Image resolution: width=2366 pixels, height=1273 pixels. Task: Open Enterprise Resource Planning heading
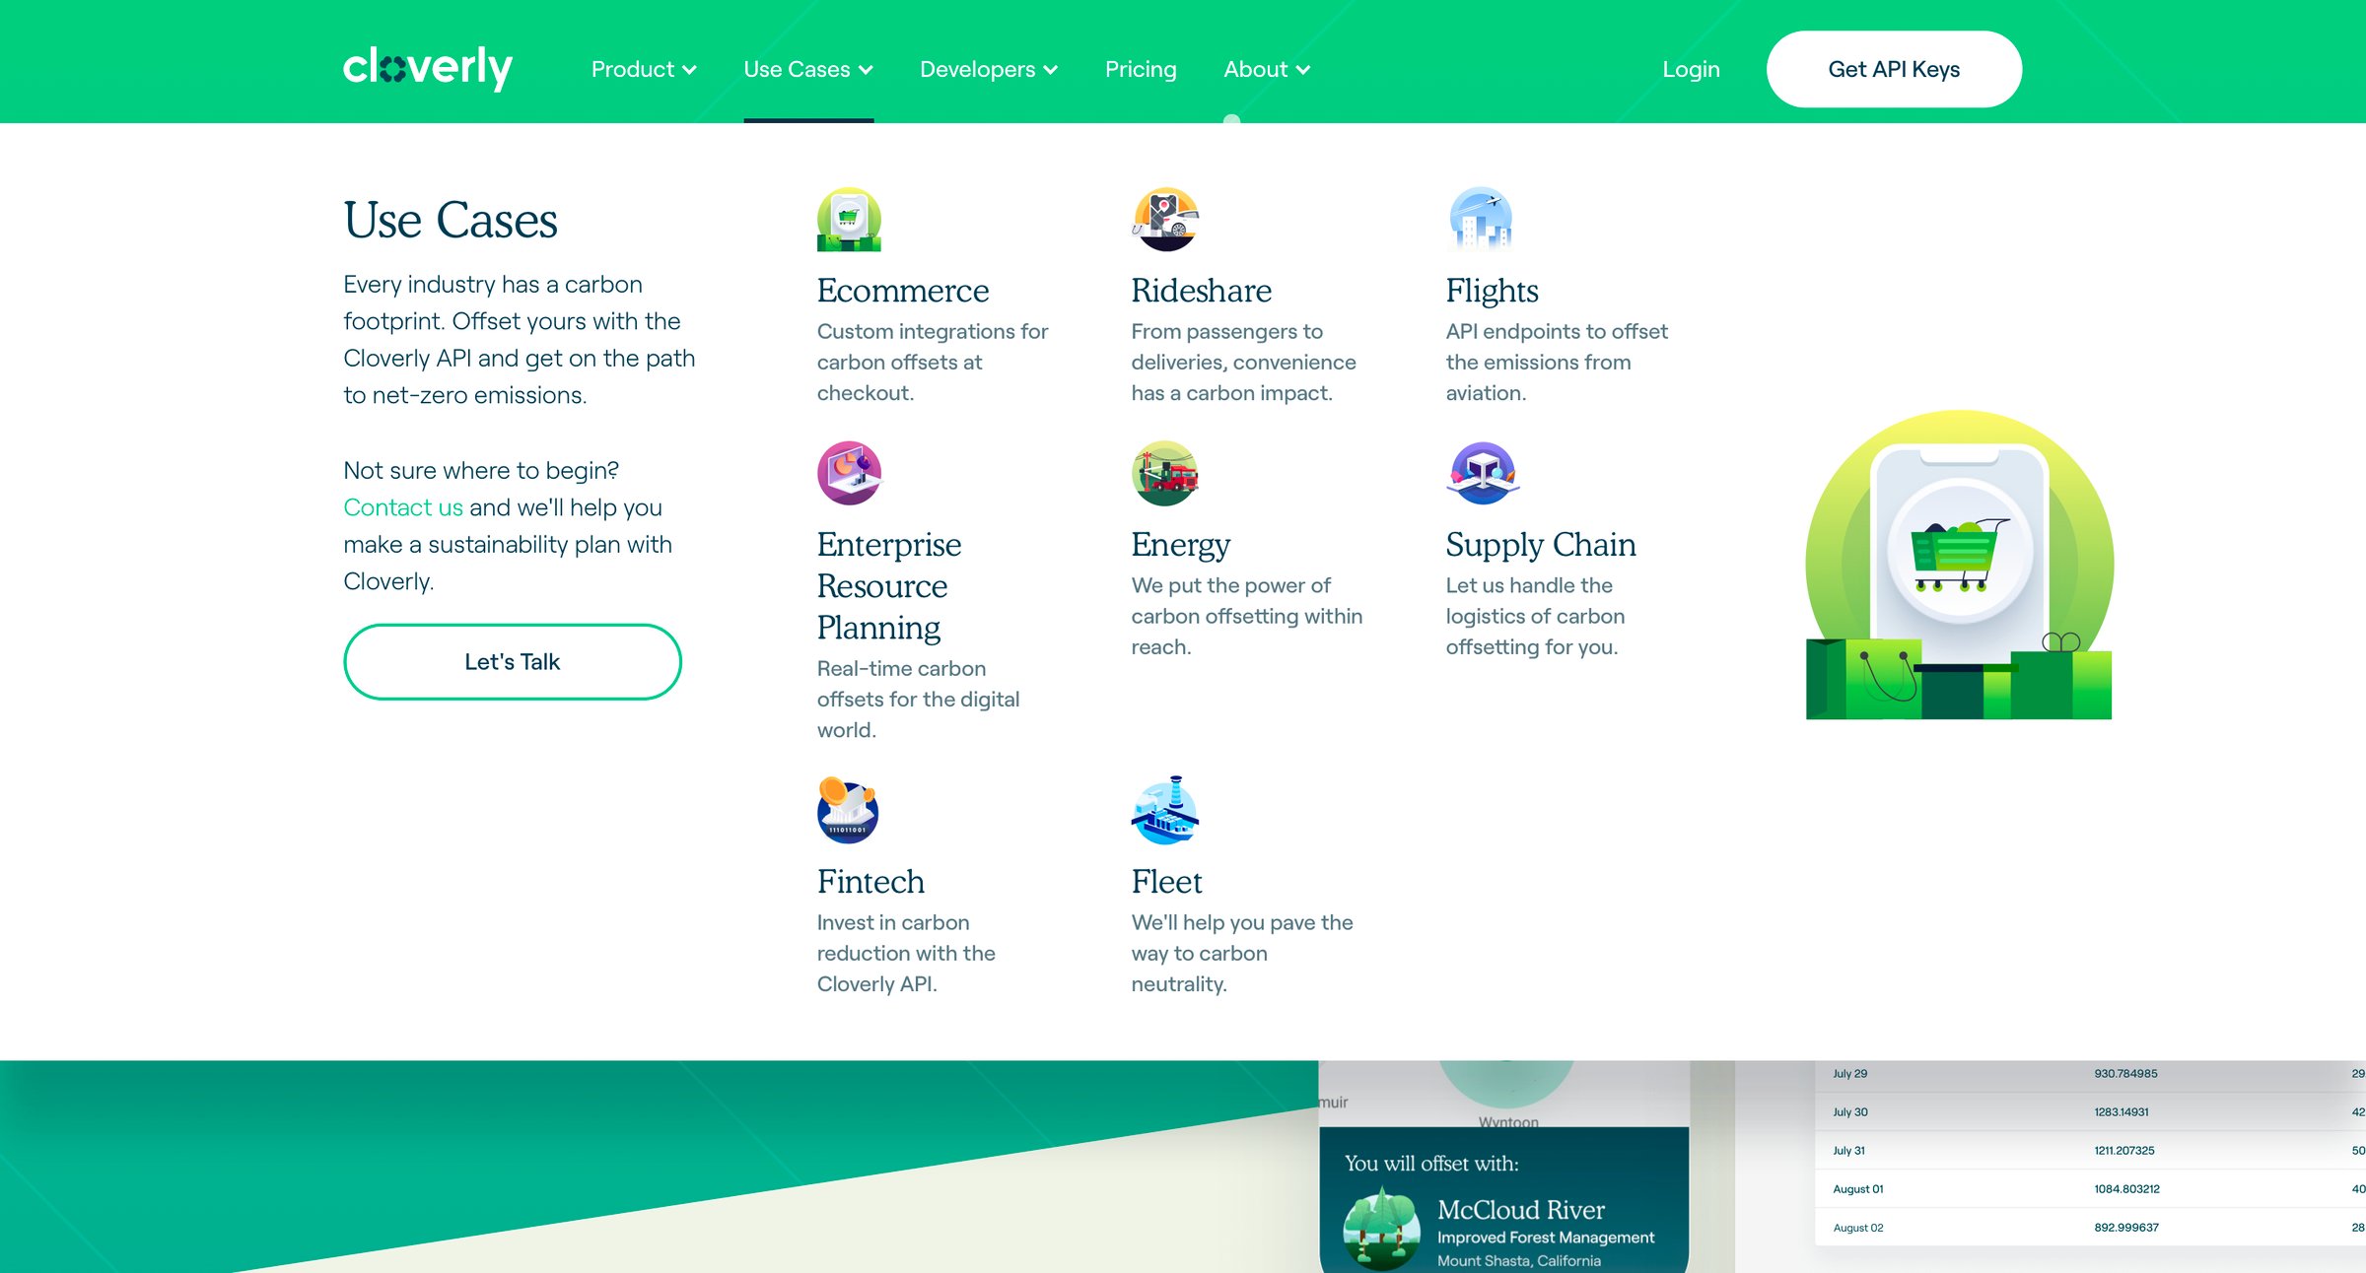[x=889, y=585]
